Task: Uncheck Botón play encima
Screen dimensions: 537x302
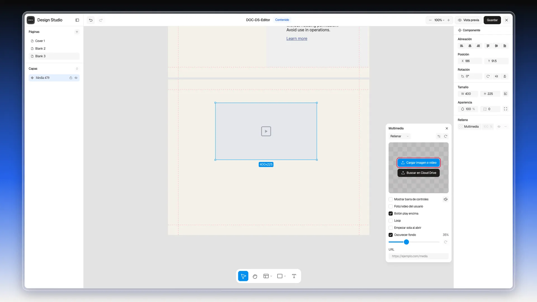Action: coord(391,214)
